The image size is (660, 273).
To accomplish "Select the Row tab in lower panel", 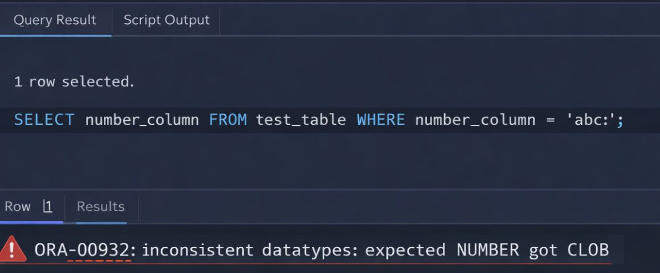I will click(18, 206).
